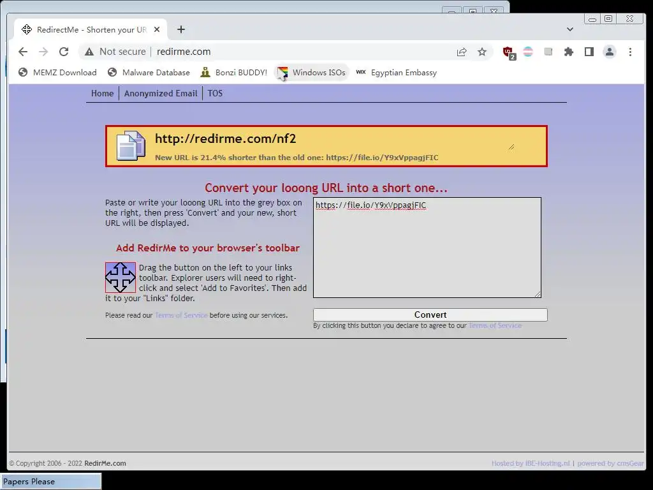Click the Convert button
This screenshot has height=490, width=653.
[x=430, y=315]
